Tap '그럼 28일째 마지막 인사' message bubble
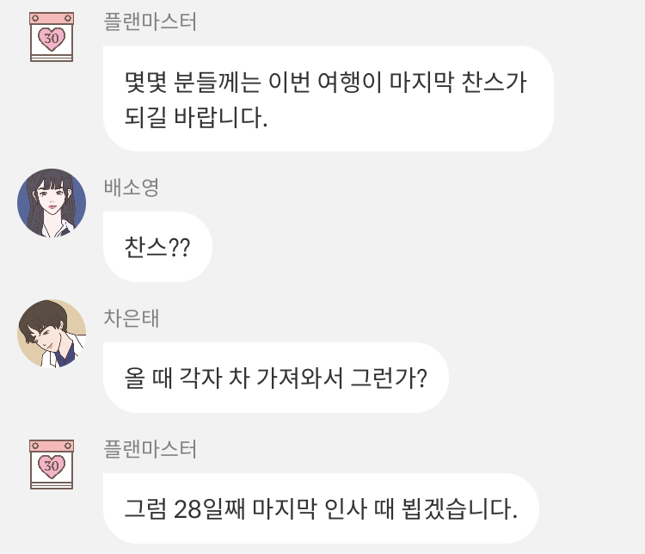Screen dimensions: 645x554 coord(321,508)
